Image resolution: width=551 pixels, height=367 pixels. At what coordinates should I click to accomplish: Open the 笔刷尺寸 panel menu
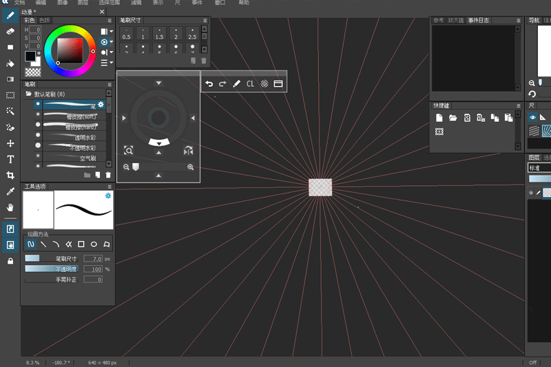pyautogui.click(x=205, y=21)
